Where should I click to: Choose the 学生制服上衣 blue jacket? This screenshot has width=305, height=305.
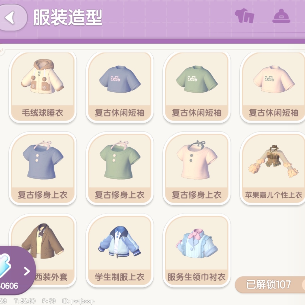(x=120, y=251)
